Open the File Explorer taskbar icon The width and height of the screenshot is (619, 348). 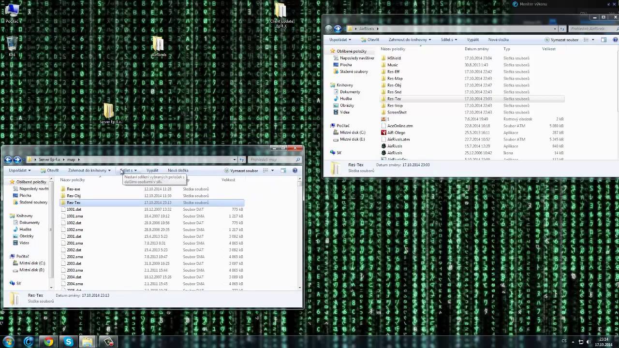point(88,342)
